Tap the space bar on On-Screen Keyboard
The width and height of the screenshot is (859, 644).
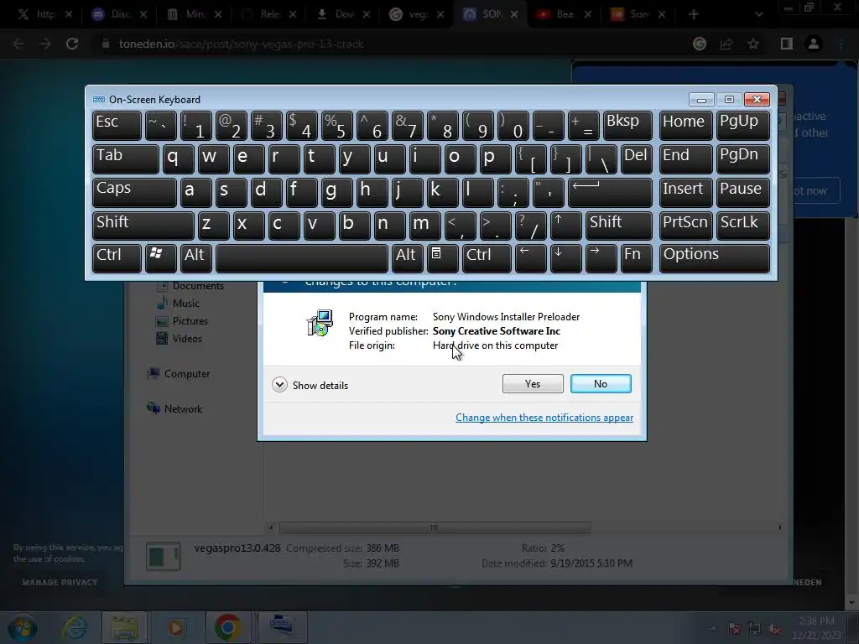(x=301, y=258)
